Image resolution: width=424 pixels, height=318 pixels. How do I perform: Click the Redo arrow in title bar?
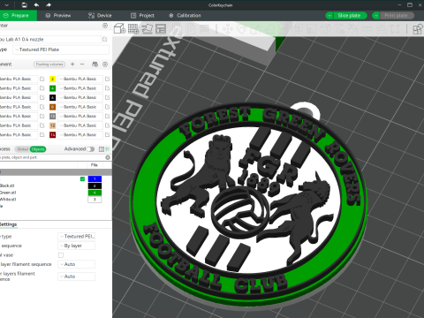(49, 5)
